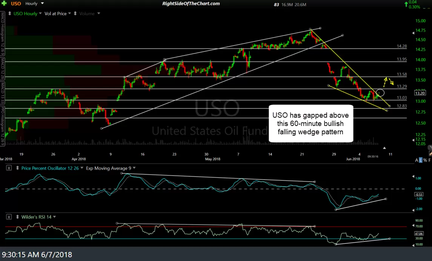Toggle the L logarithmic scale option
The image size is (432, 261).
(x=420, y=160)
